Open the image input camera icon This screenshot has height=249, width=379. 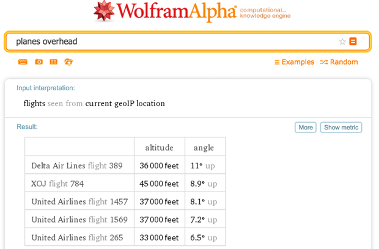point(39,62)
